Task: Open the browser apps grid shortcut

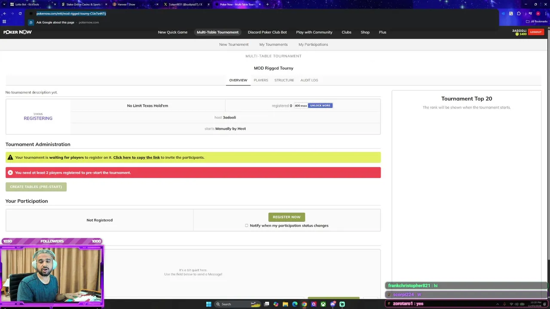Action: click(x=4, y=21)
